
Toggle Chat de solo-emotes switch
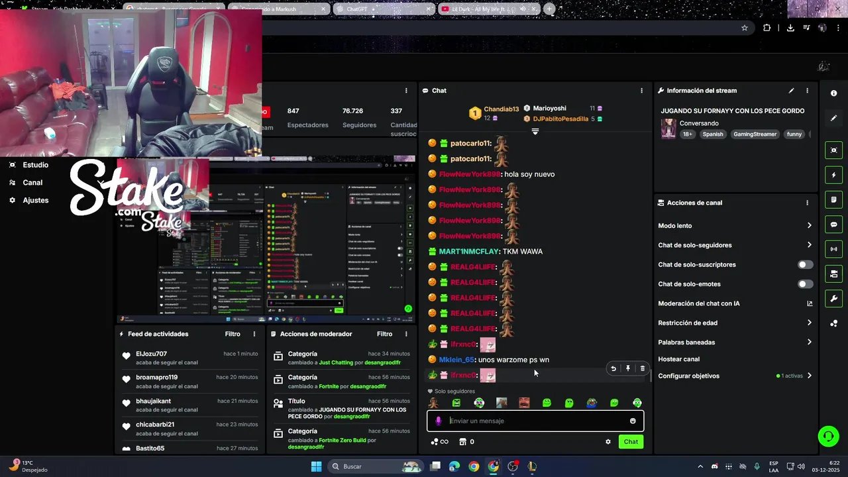pos(805,284)
